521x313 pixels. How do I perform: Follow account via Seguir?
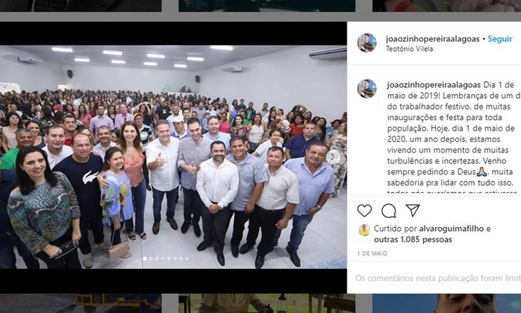(500, 39)
